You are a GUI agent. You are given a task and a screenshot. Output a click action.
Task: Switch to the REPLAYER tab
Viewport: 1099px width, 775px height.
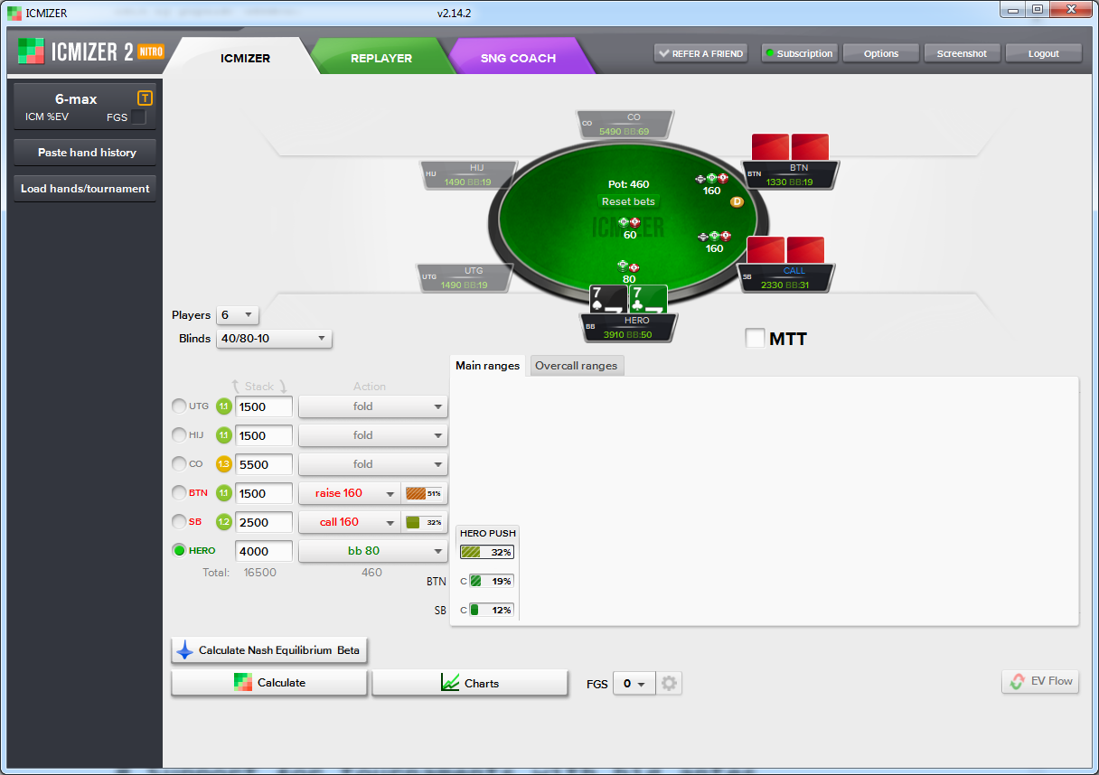pos(381,58)
